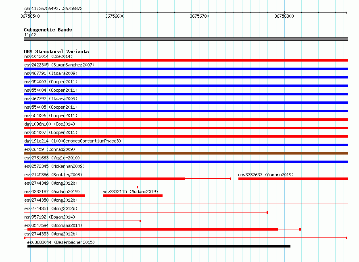This screenshot has height=262, width=359.
Task: Click the blue bar under esv2761663 (Vogler2010)
Action: pyautogui.click(x=186, y=162)
